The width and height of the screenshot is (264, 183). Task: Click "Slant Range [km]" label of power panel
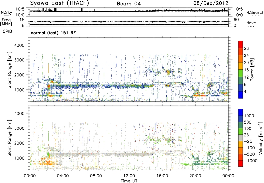click(x=9, y=70)
